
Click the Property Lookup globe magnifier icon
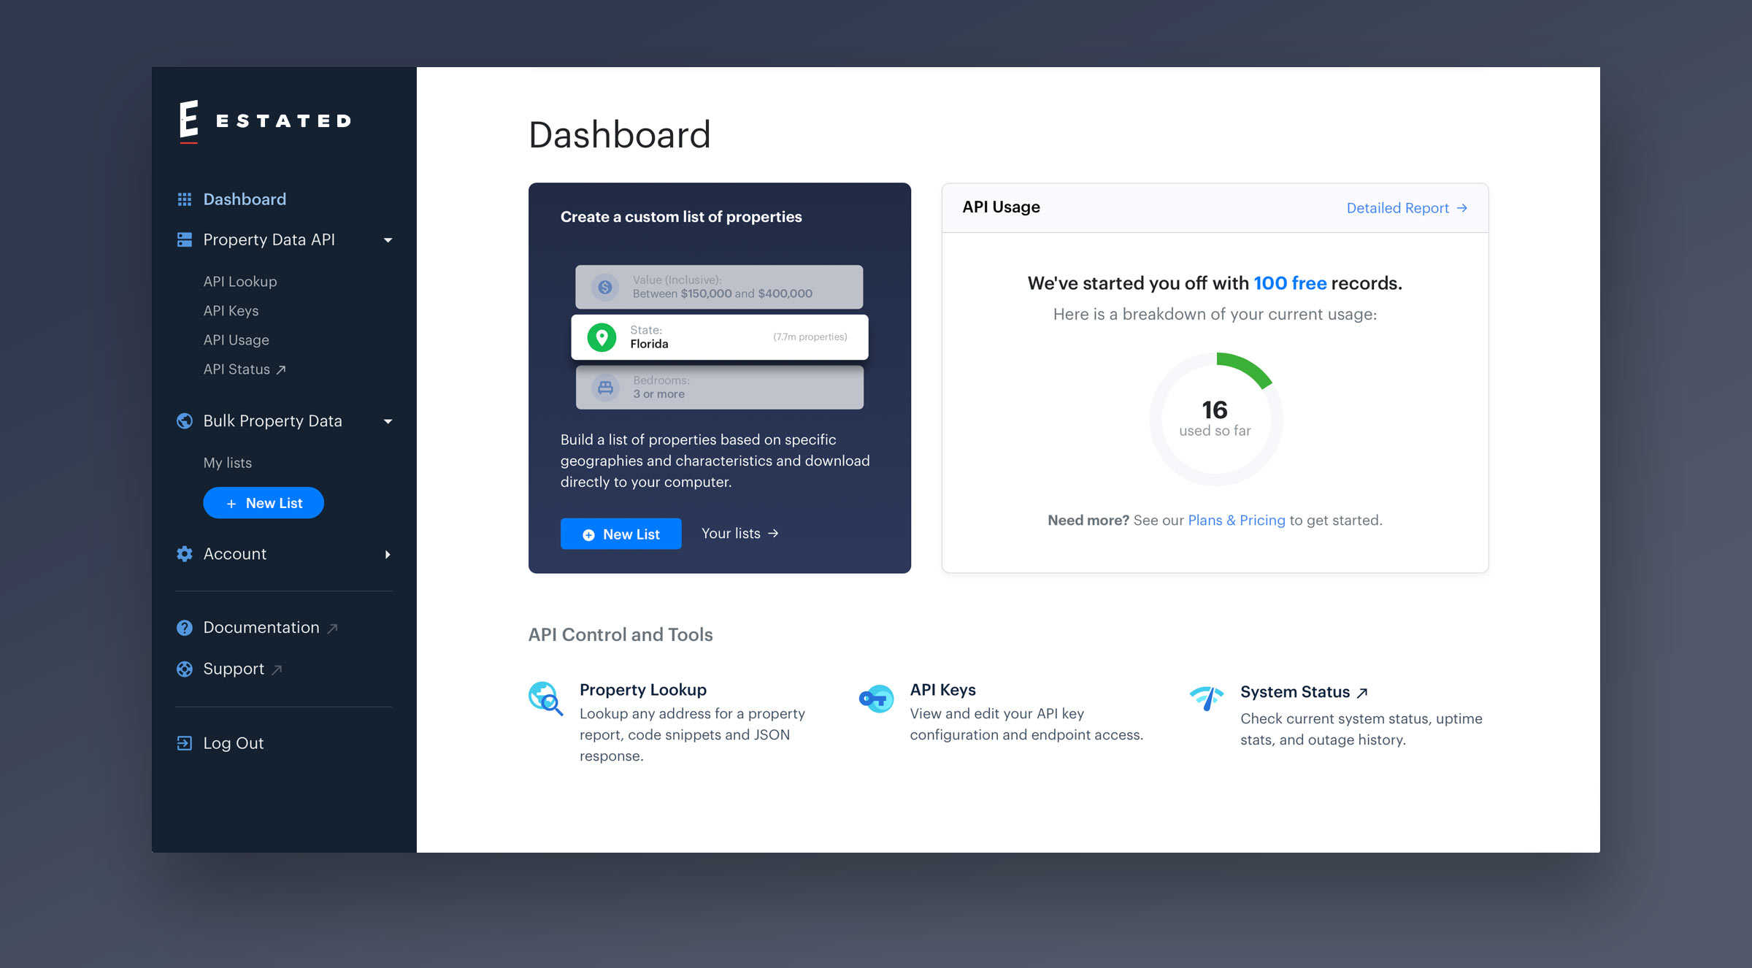tap(545, 699)
